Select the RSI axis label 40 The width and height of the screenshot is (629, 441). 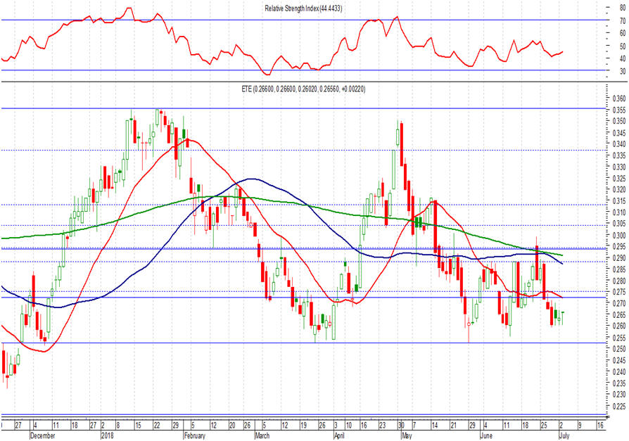click(x=623, y=58)
